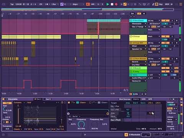184x138 pixels.
Task: Solo the 6 Group track
Action: pyautogui.click(x=172, y=36)
